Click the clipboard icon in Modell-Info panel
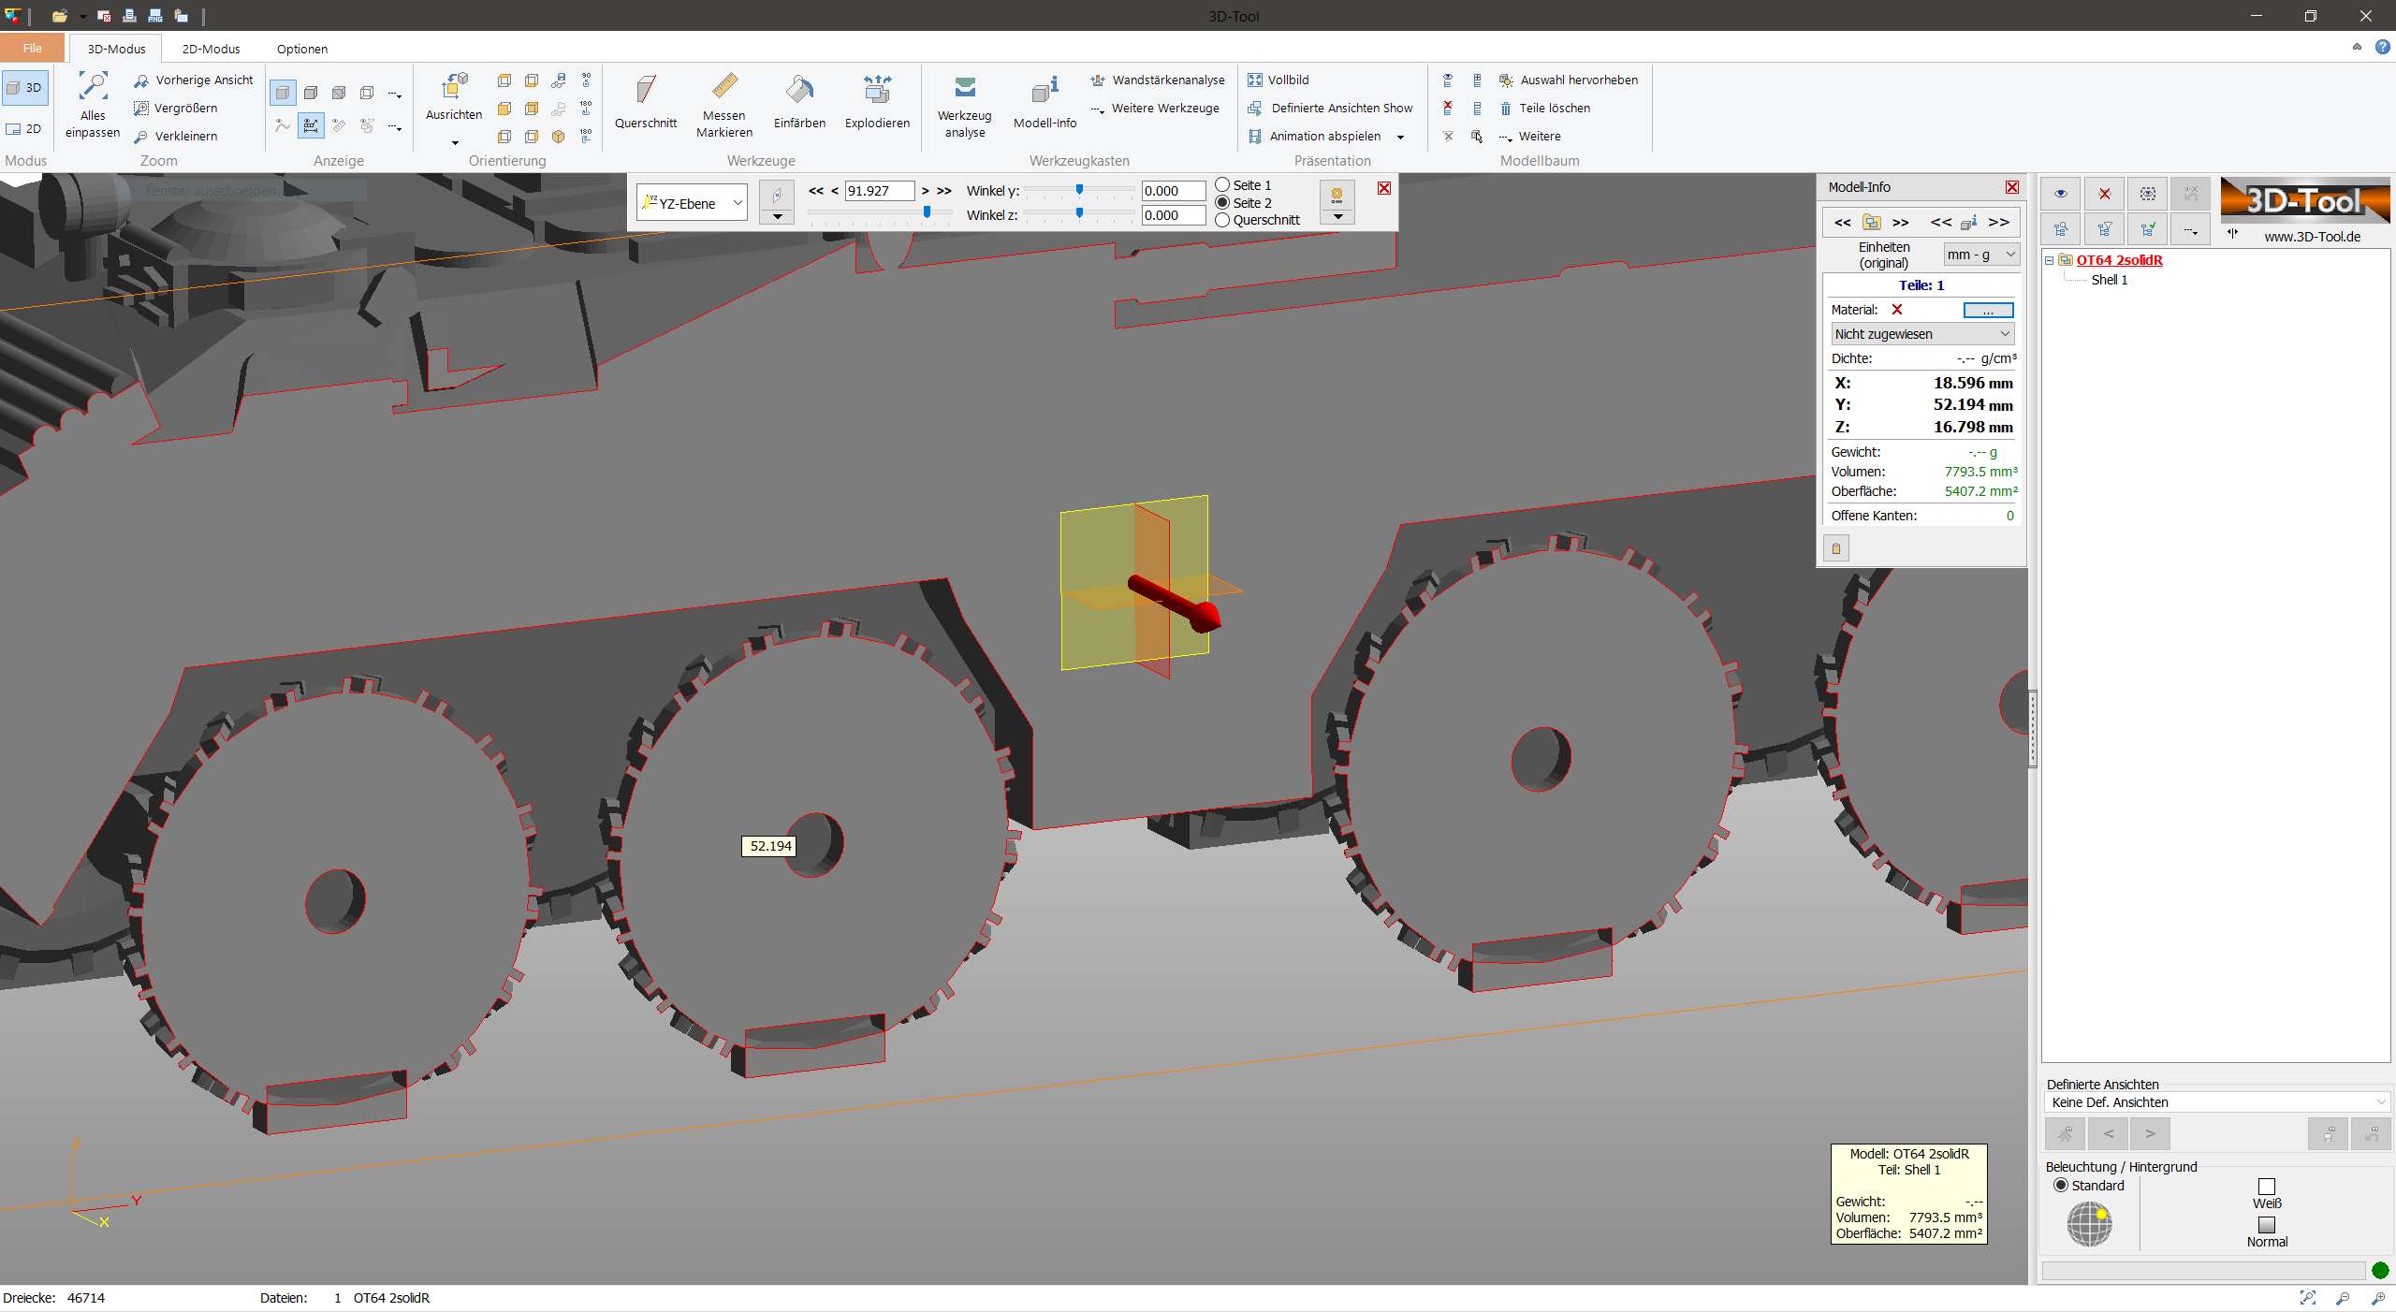 pyautogui.click(x=1836, y=548)
